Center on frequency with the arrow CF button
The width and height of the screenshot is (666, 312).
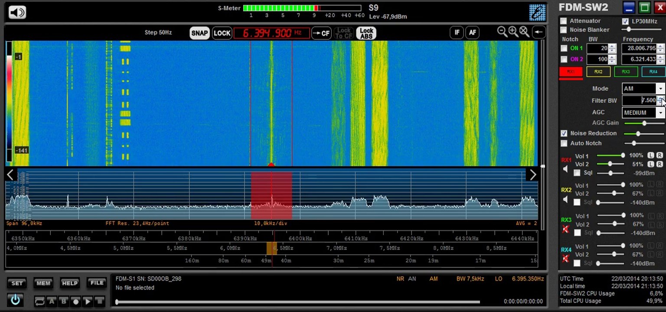tap(321, 33)
